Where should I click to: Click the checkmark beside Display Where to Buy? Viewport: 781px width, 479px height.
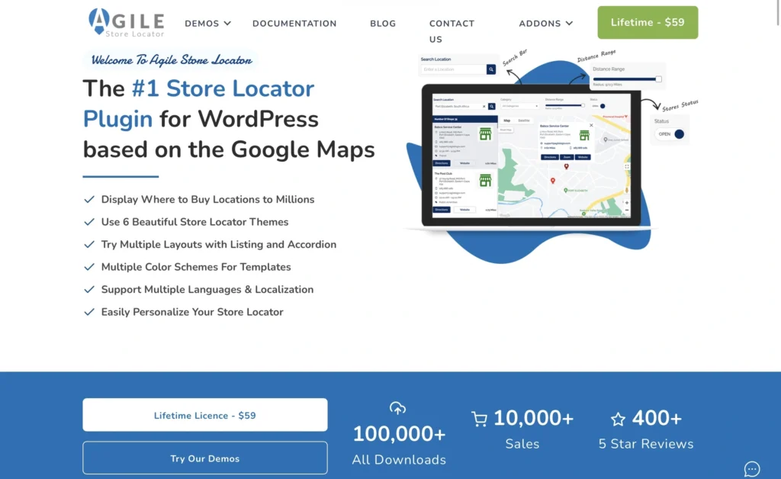pos(89,199)
